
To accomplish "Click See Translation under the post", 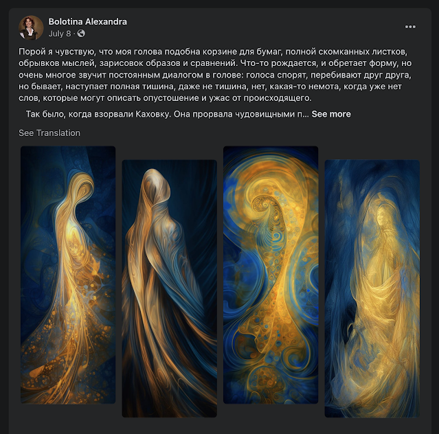I will pyautogui.click(x=49, y=133).
